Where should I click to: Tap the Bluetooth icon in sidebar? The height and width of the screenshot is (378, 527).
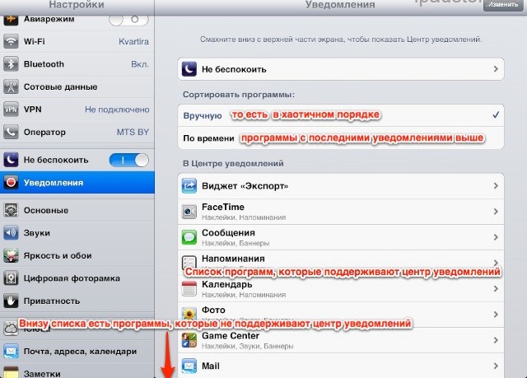[x=11, y=64]
